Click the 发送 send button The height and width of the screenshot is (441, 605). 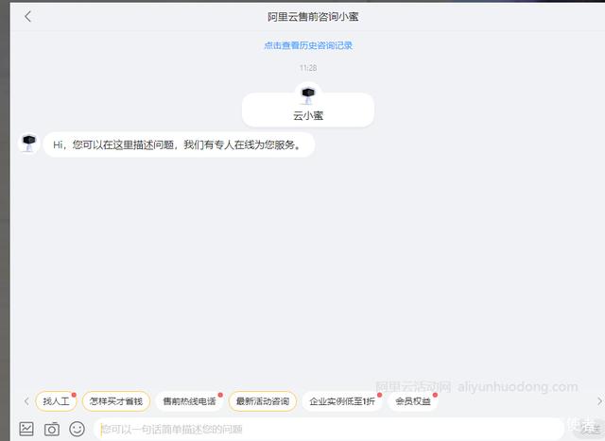(x=588, y=428)
